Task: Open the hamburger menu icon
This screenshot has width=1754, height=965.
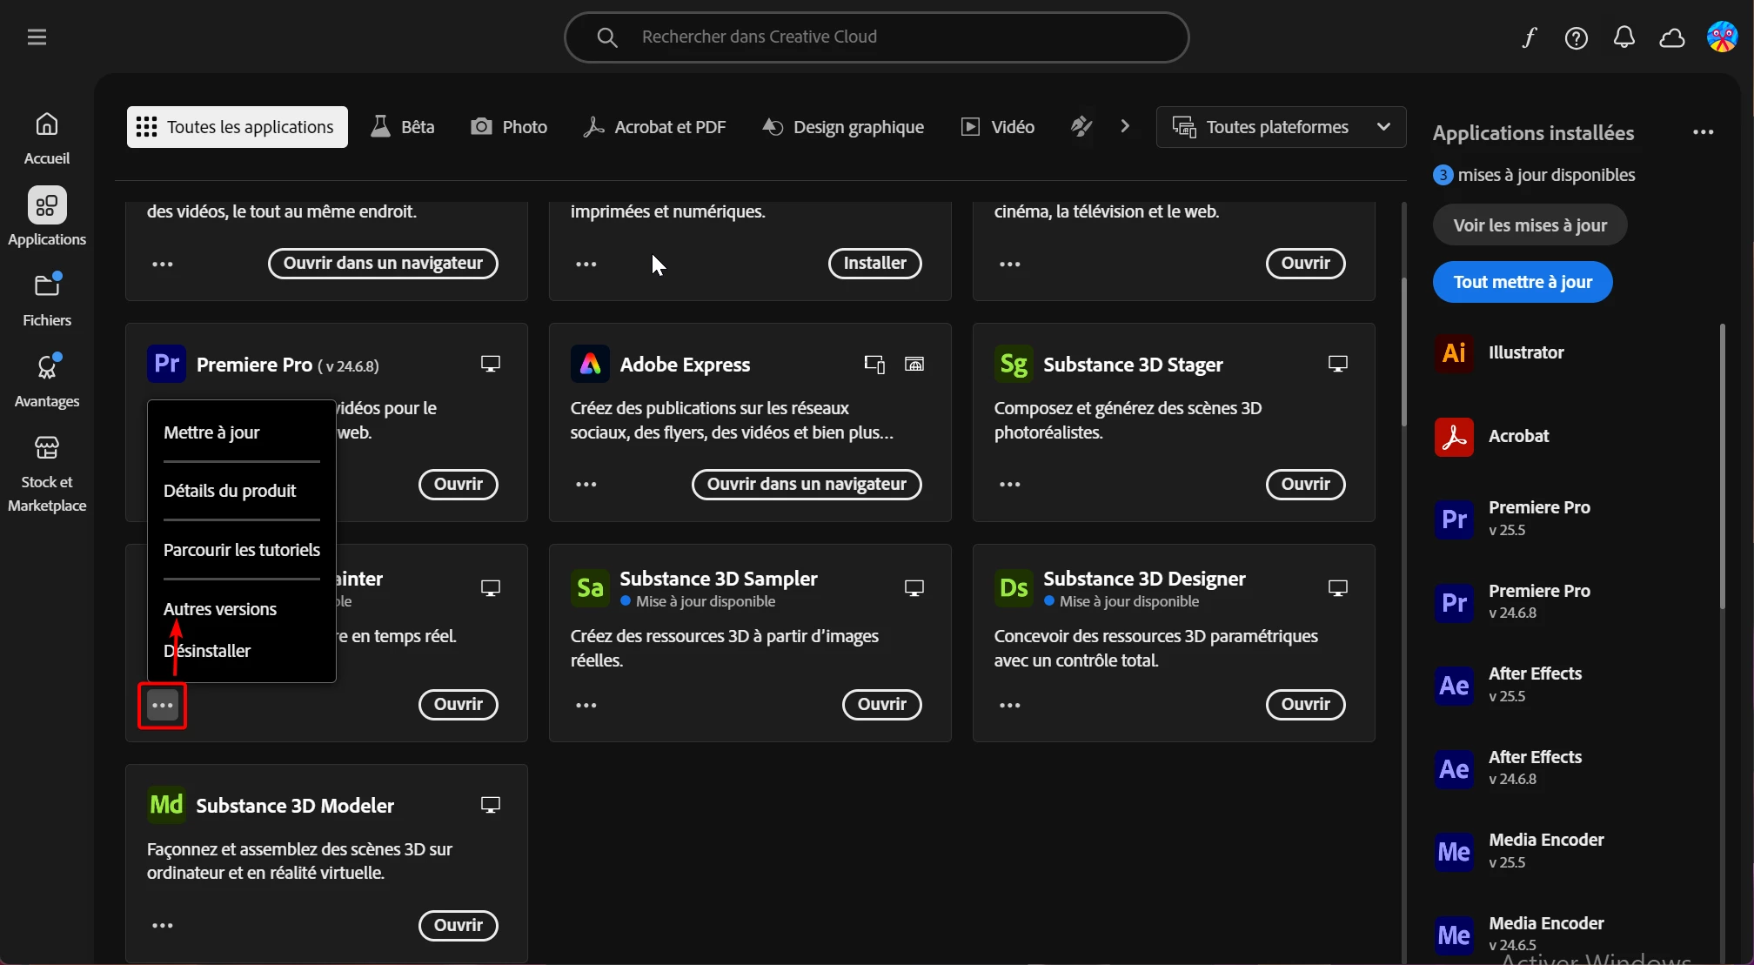Action: click(x=37, y=37)
